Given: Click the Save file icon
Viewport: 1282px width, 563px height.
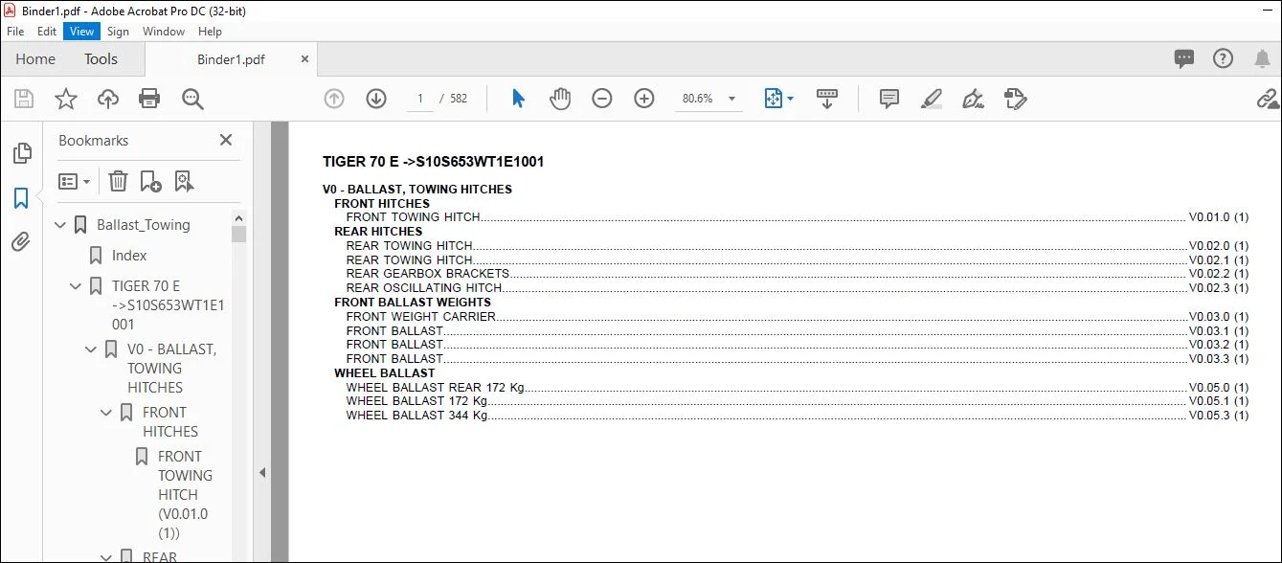Looking at the screenshot, I should pyautogui.click(x=24, y=99).
